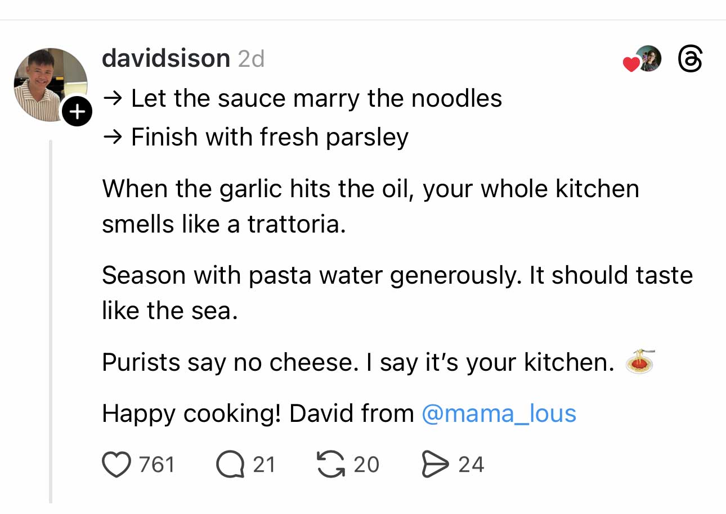Click the vertical thread line below avatar
The height and width of the screenshot is (514, 726).
click(x=50, y=320)
